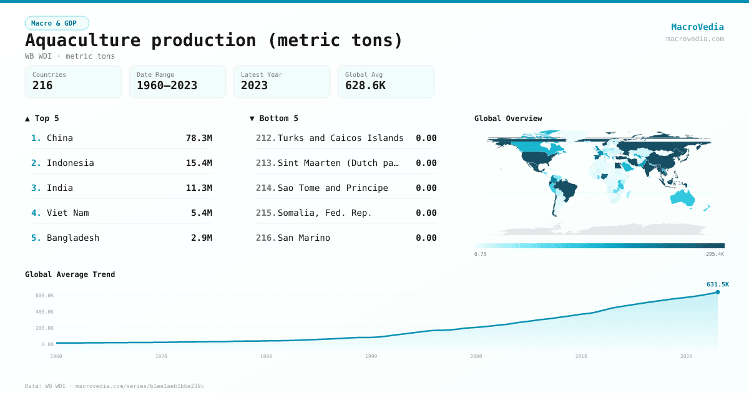749x393 pixels.
Task: Expand the Global Average Trend section
Action: coord(70,274)
